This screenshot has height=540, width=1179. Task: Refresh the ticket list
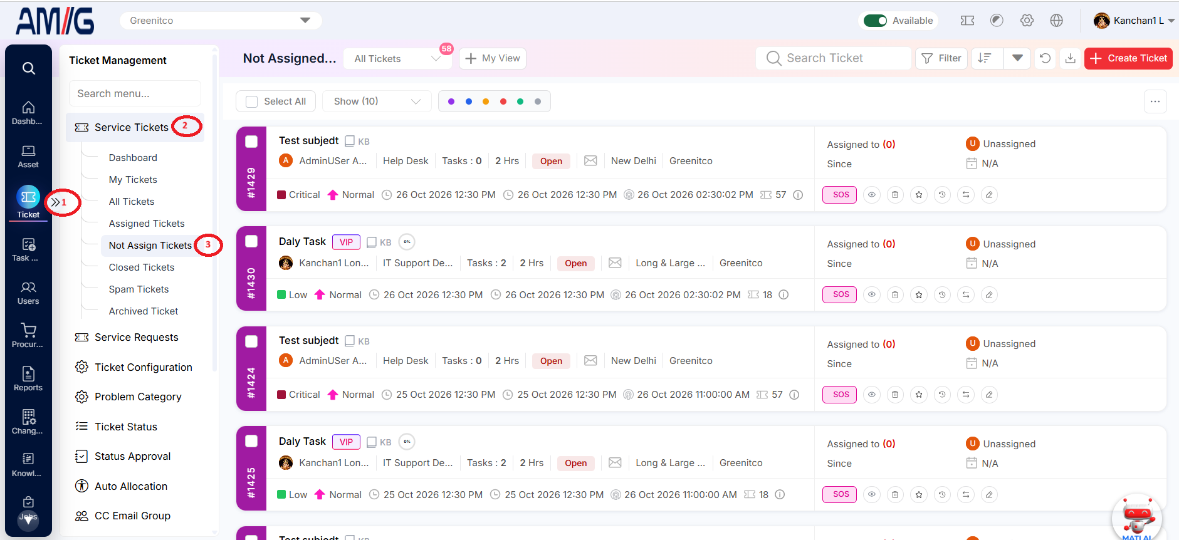point(1045,58)
